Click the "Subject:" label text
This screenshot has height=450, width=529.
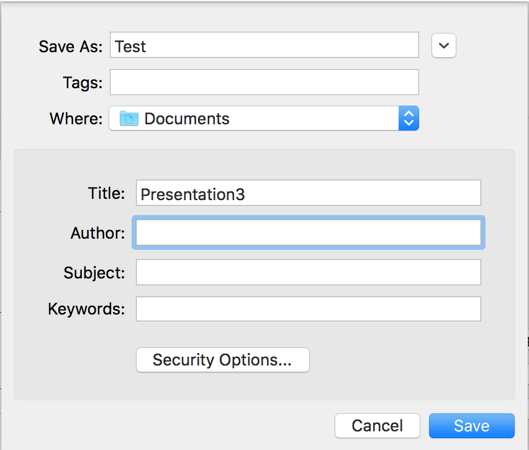point(94,272)
